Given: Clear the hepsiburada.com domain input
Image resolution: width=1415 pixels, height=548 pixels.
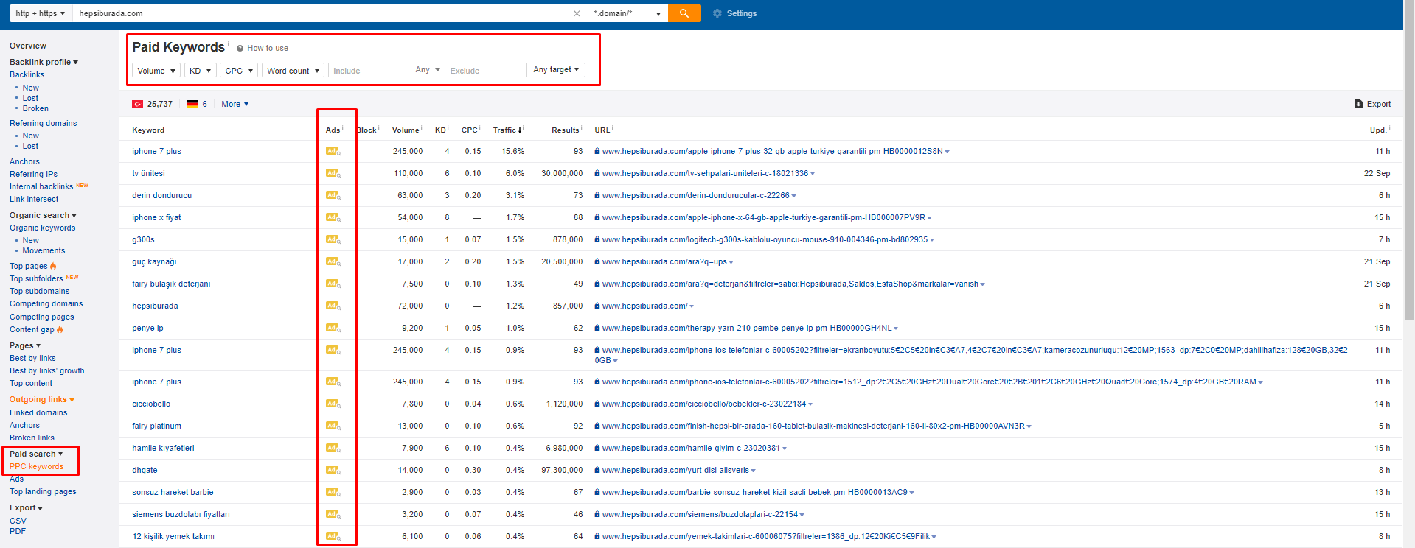Looking at the screenshot, I should point(577,13).
